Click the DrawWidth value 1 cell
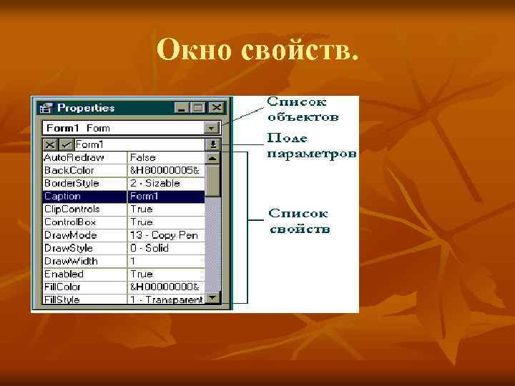This screenshot has width=515, height=386. click(166, 262)
